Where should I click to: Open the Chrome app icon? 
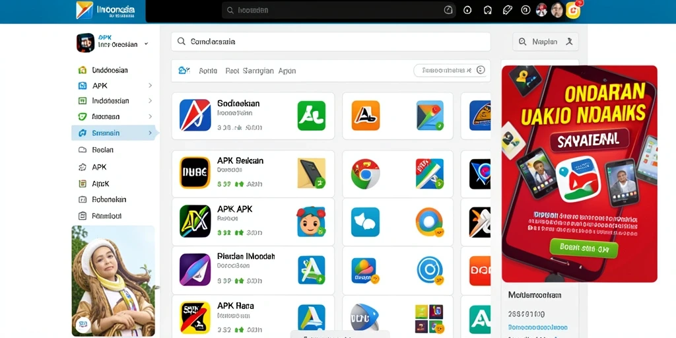pyautogui.click(x=365, y=174)
